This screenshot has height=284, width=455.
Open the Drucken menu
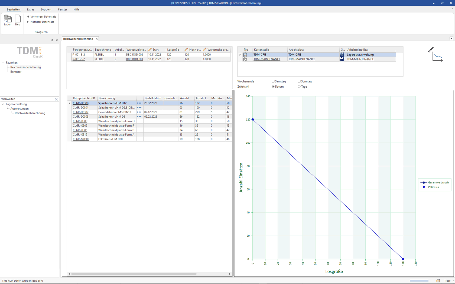click(x=46, y=9)
